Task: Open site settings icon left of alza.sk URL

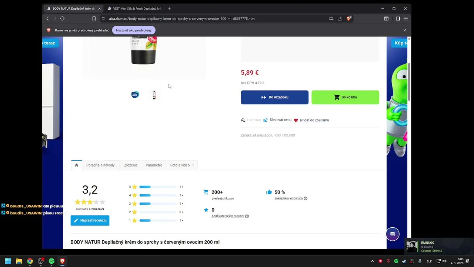Action: [104, 19]
